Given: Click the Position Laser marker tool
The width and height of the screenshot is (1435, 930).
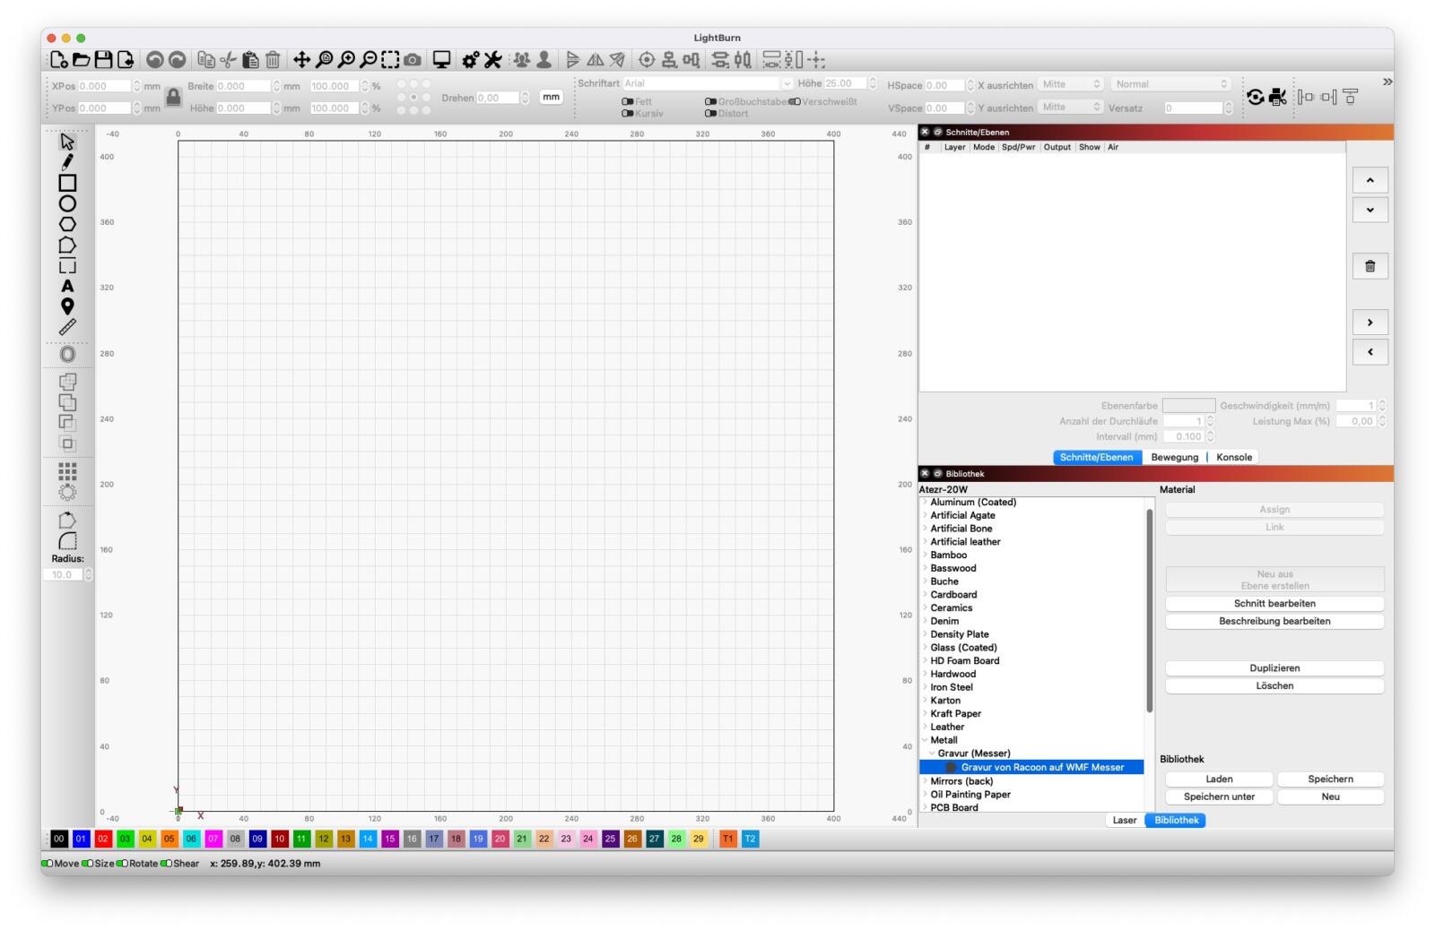Looking at the screenshot, I should [67, 306].
